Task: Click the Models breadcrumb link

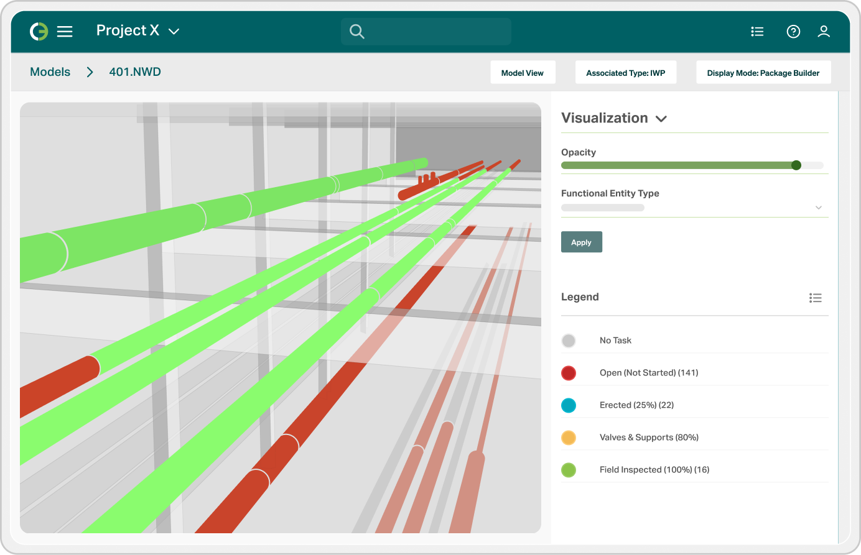Action: click(x=50, y=71)
